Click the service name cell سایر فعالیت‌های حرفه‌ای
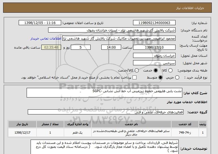 tap(131, 133)
